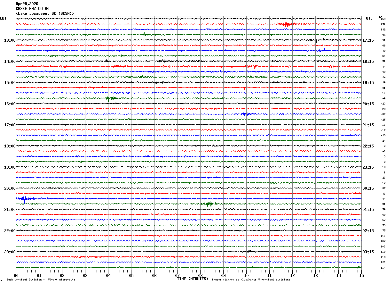Click the Traces clipped at plus/minus 5 divisions note
387x284 pixels.
pos(251,280)
